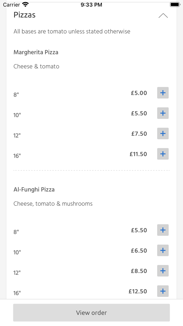Image resolution: width=183 pixels, height=326 pixels.
Task: Select the Al-Funghi Pizza title
Action: [x=34, y=189]
